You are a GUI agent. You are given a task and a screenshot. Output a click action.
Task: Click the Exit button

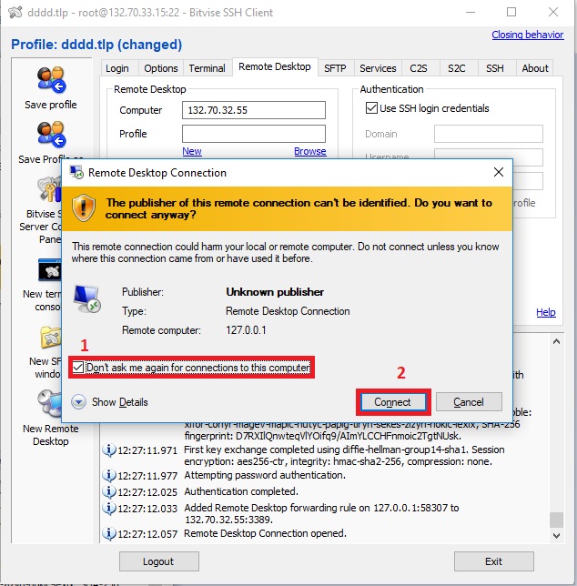493,561
